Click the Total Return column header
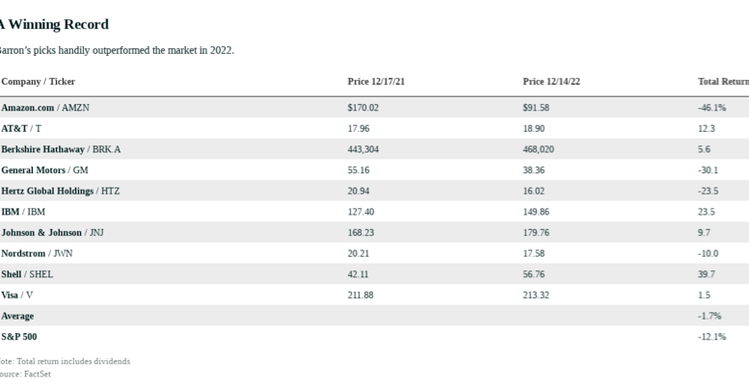Viewport: 749px width, 385px height. pyautogui.click(x=723, y=82)
